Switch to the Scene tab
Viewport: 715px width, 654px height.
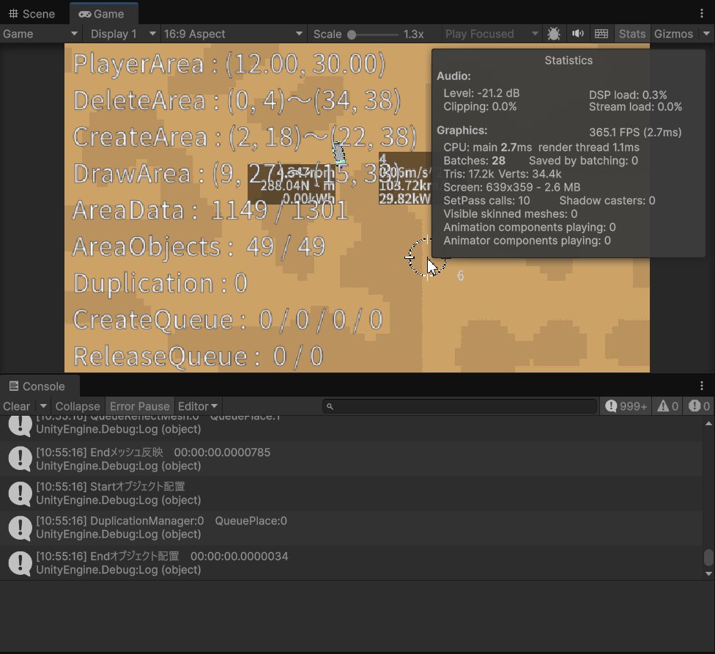pyautogui.click(x=32, y=14)
